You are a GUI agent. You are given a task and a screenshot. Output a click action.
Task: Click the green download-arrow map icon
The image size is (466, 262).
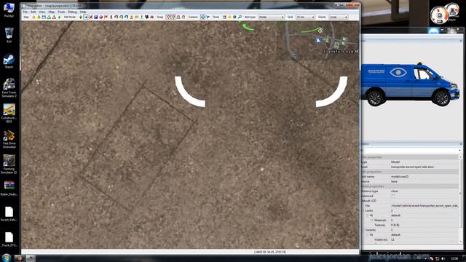[x=49, y=17]
